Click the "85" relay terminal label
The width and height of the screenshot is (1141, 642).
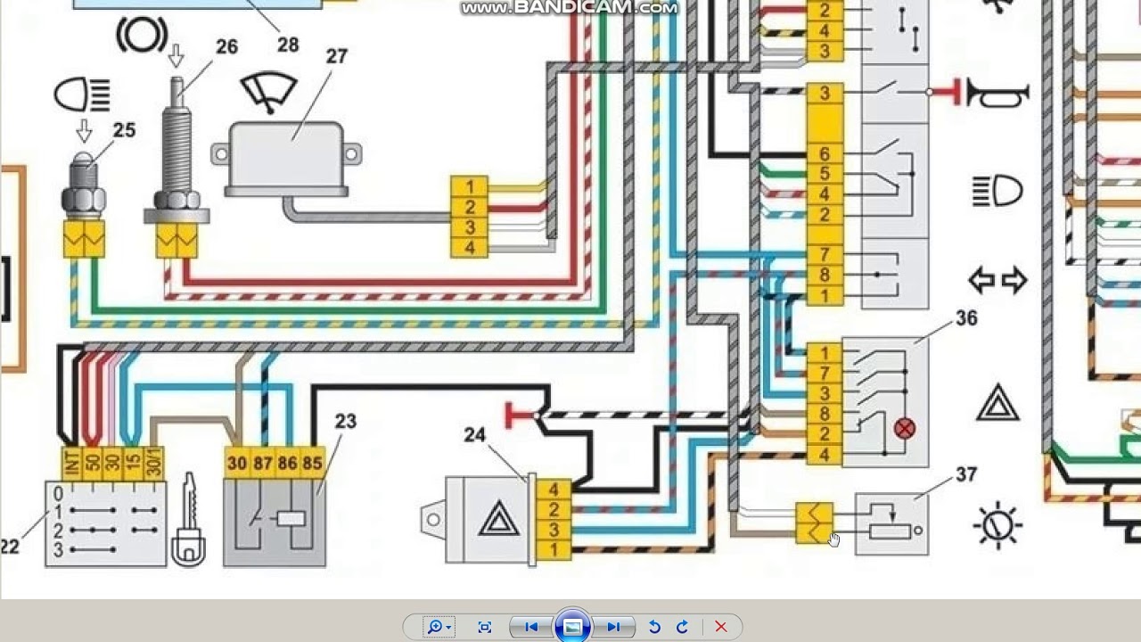tap(311, 464)
